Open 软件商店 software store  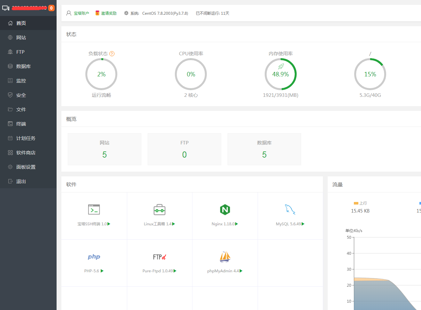[x=28, y=152]
